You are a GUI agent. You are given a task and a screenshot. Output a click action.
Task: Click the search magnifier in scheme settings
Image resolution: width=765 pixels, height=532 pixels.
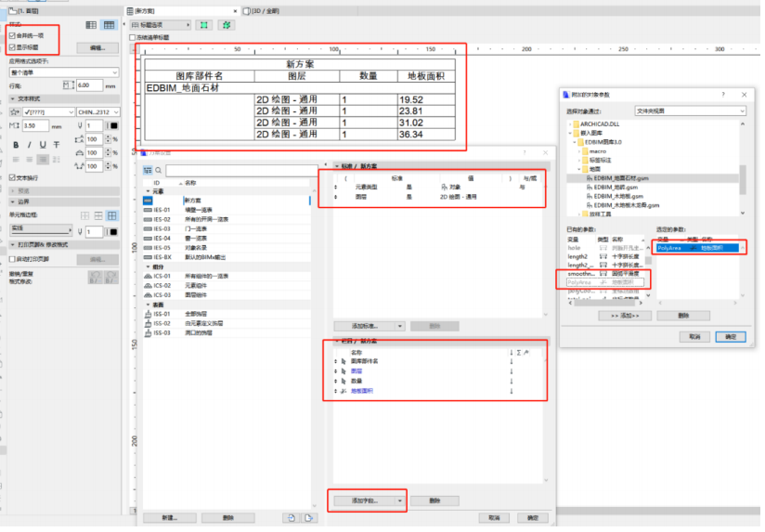[159, 170]
